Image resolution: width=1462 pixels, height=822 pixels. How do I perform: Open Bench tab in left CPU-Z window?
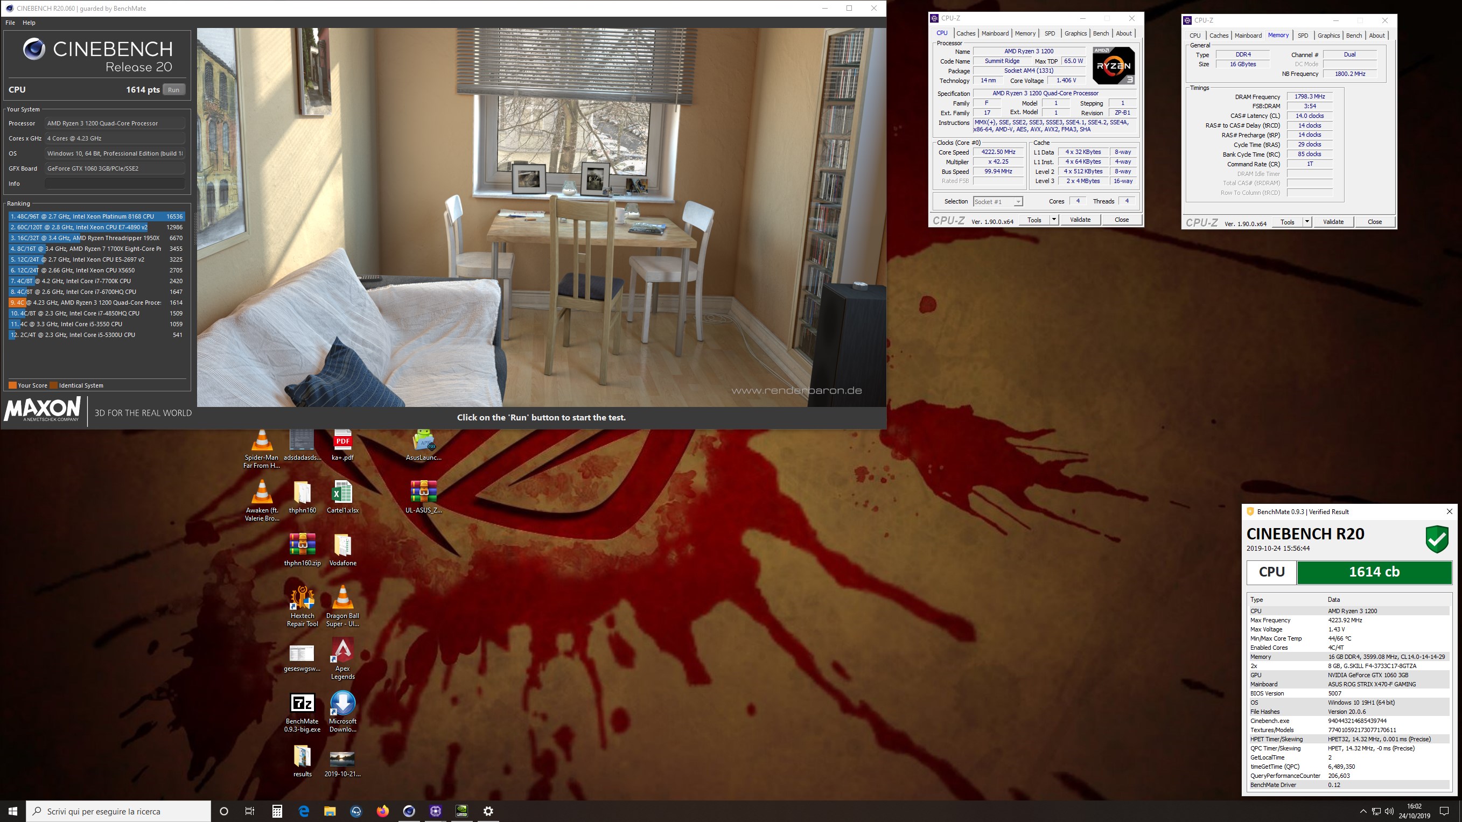1101,33
